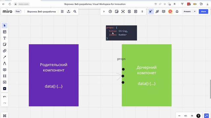Export the board using the upload icon
The height and width of the screenshot is (118, 211).
[69, 11]
